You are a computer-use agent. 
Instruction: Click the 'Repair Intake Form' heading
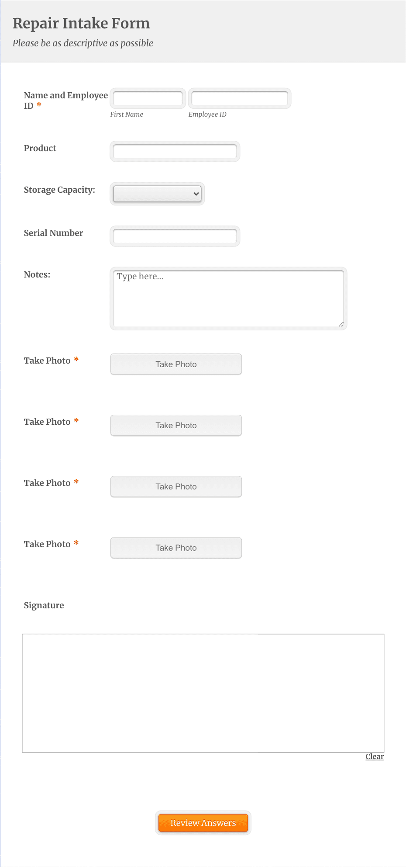81,23
